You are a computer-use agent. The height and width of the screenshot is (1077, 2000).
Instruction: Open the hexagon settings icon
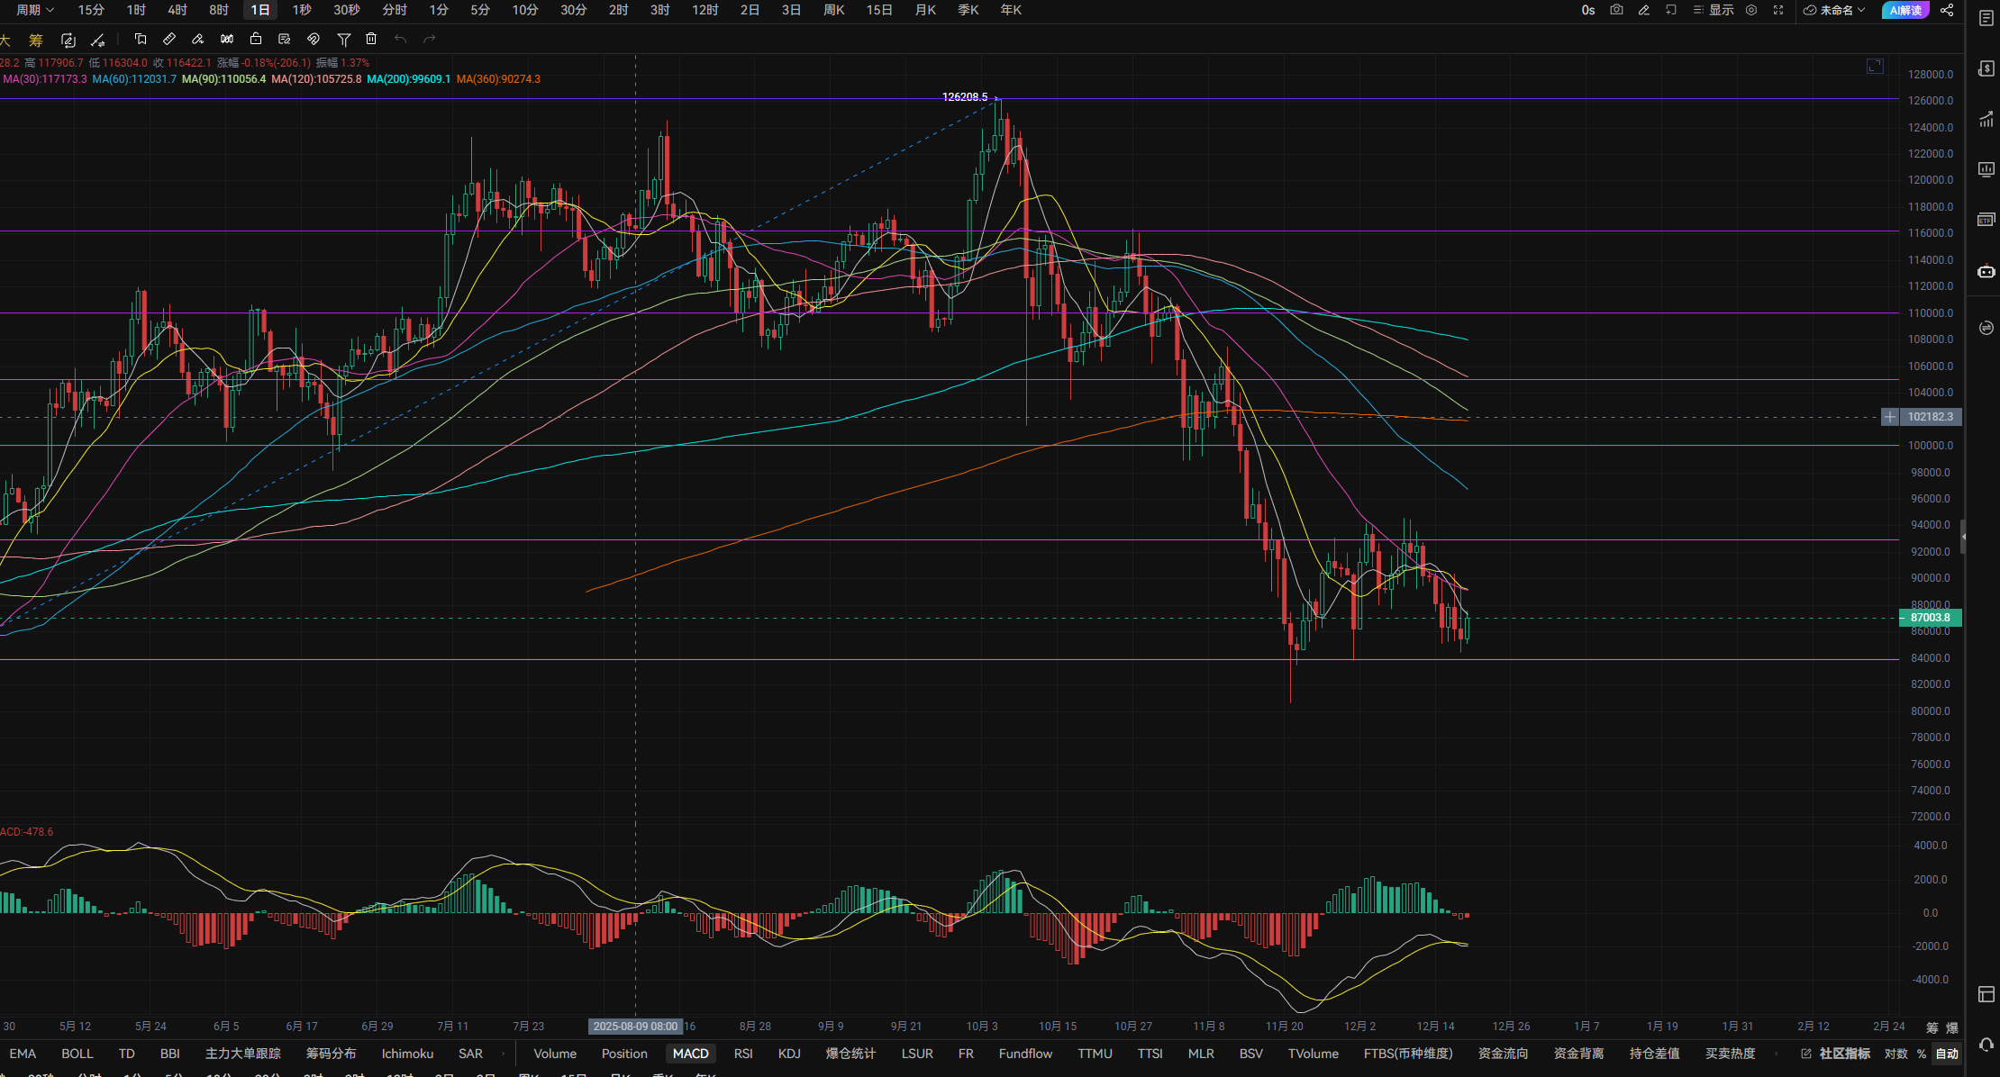[x=1751, y=10]
